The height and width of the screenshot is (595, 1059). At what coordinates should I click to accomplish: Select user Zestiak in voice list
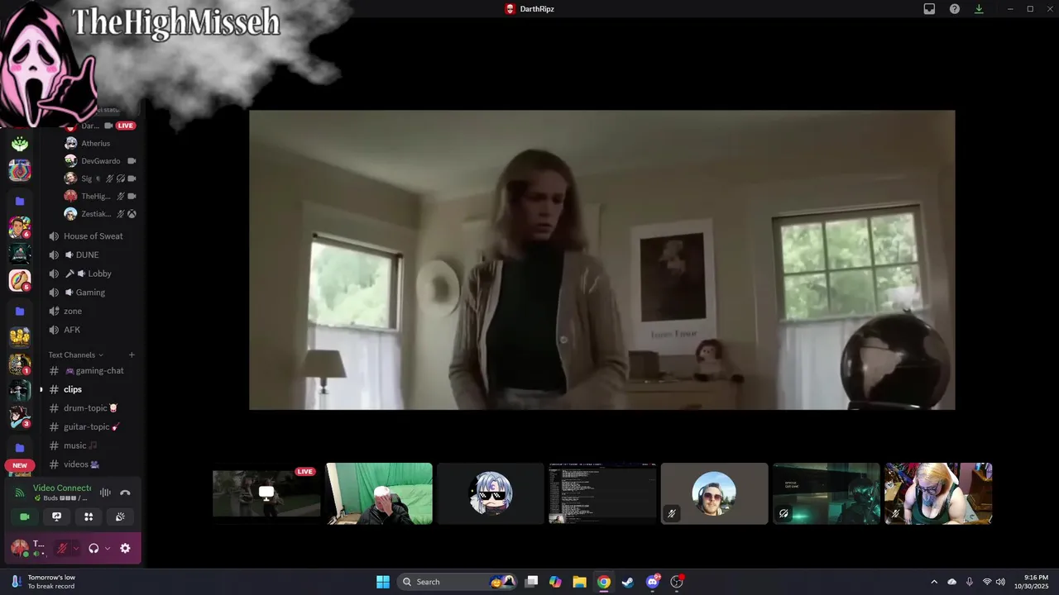click(99, 213)
